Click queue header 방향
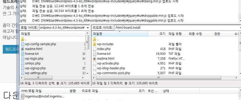 (x=73, y=91)
